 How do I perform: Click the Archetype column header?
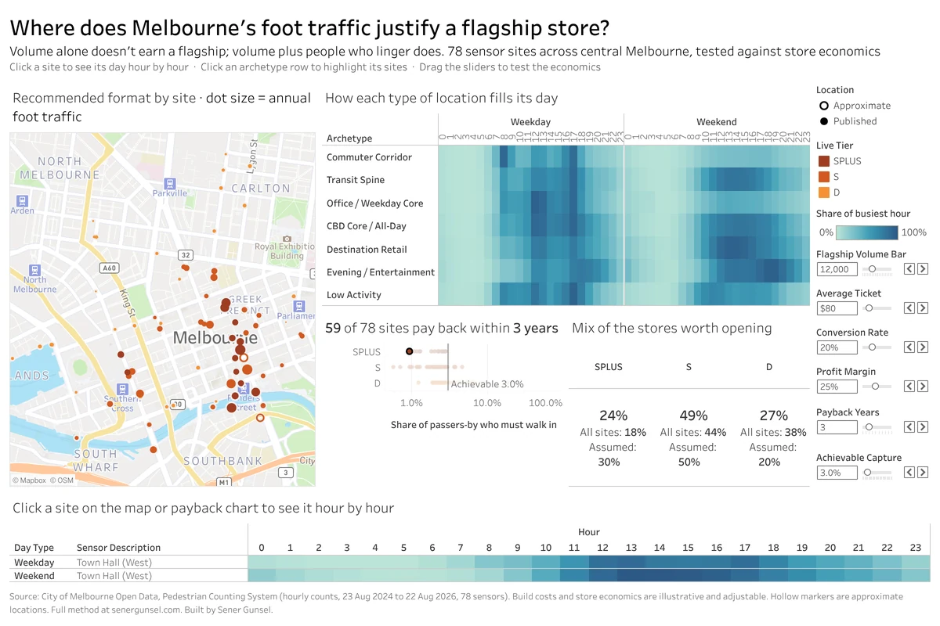pos(349,139)
